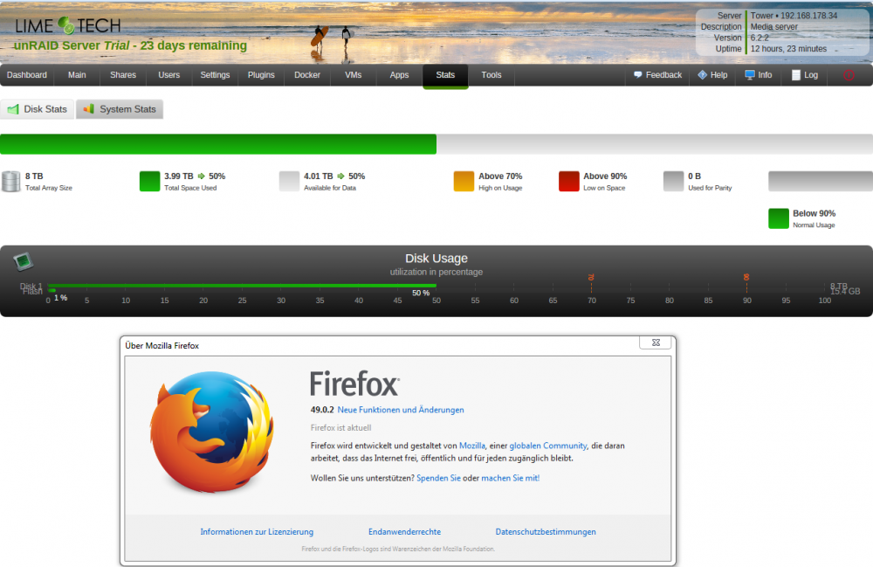Click the Disk Usage chip icon
This screenshot has width=873, height=567.
(24, 260)
